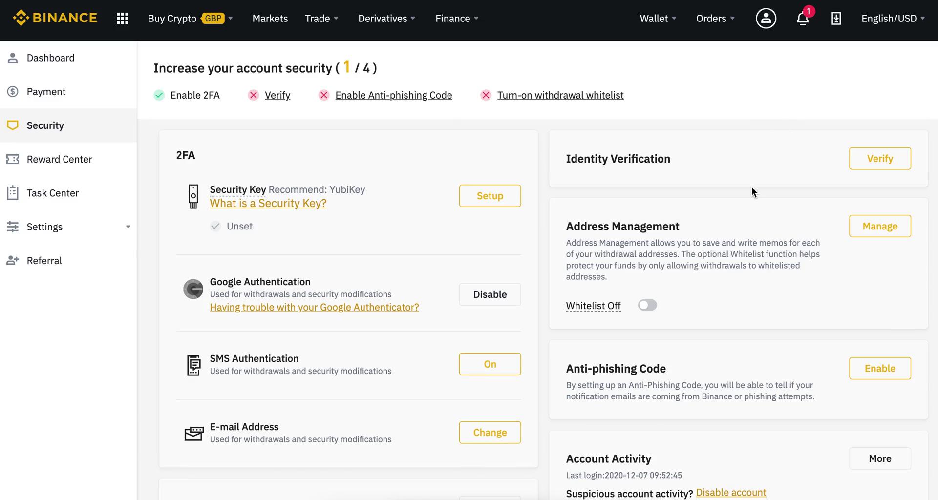Click the Disable account link
This screenshot has width=938, height=500.
tap(731, 493)
